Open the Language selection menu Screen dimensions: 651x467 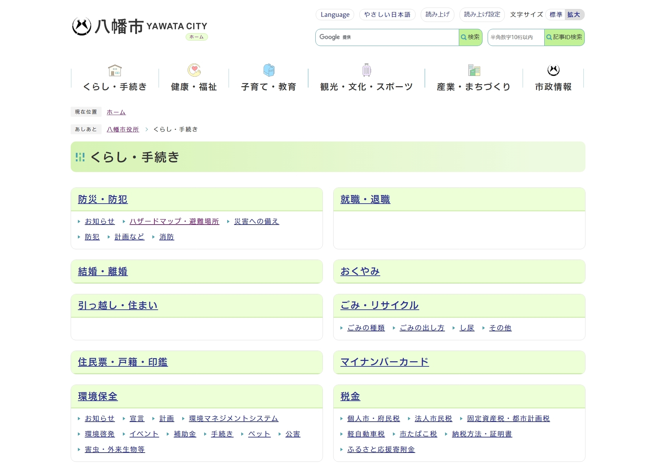(x=335, y=15)
